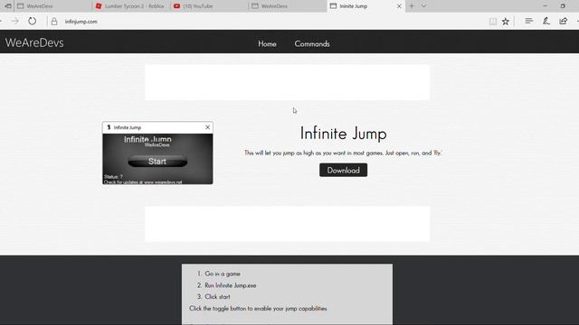The width and height of the screenshot is (579, 325).
Task: Close the Infinite Jump browser tab
Action: 399,6
